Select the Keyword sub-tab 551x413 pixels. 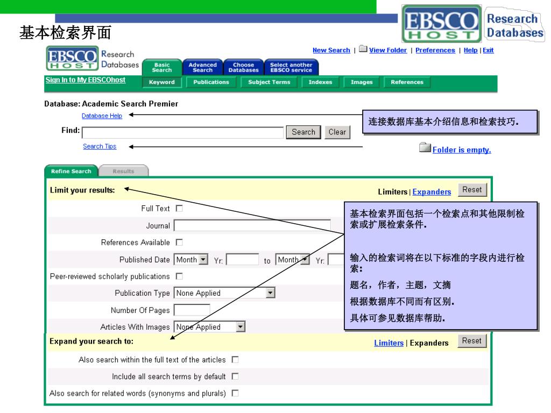pos(161,82)
